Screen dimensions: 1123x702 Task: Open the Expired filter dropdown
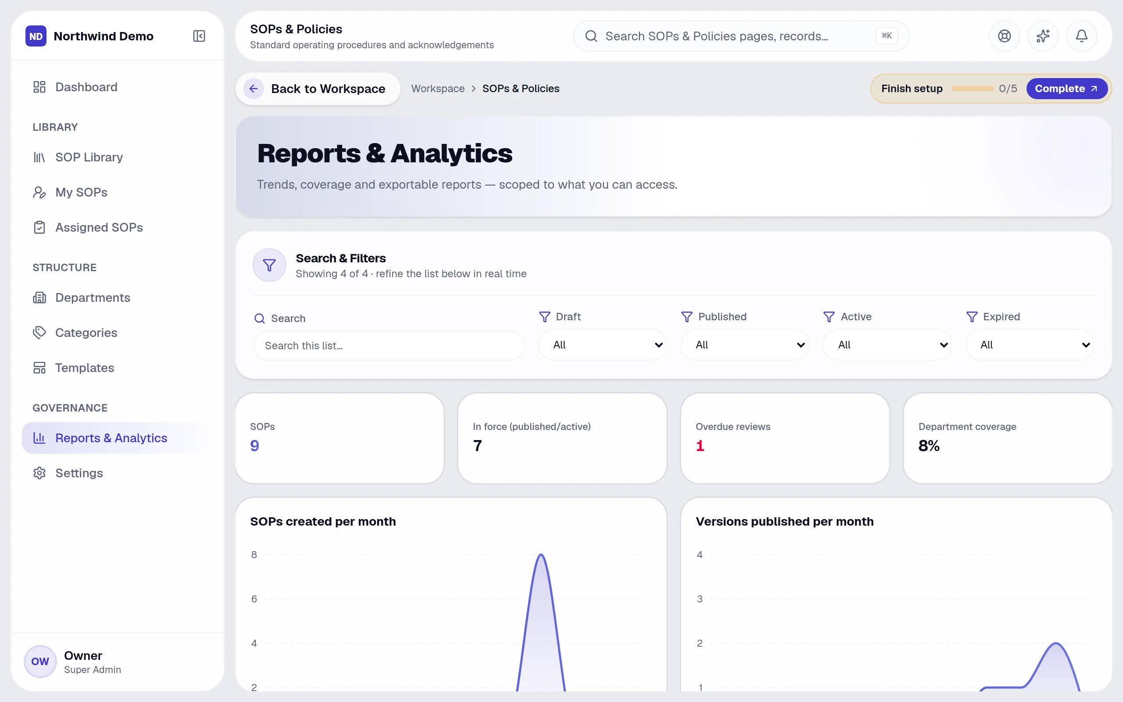(x=1029, y=345)
